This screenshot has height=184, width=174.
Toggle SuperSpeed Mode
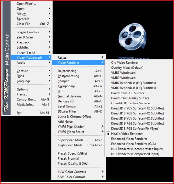click(78, 140)
